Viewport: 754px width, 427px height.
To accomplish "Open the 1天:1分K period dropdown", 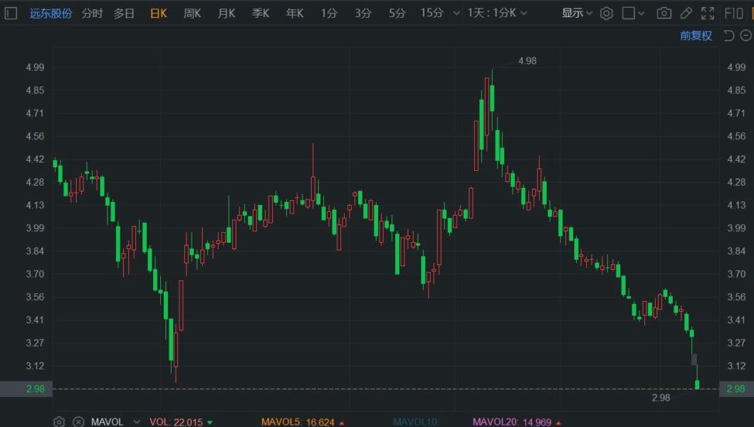I will click(497, 13).
